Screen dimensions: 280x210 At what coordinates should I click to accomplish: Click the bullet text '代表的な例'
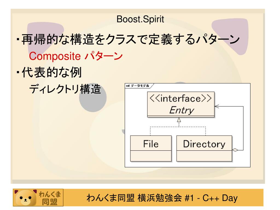pyautogui.click(x=51, y=72)
